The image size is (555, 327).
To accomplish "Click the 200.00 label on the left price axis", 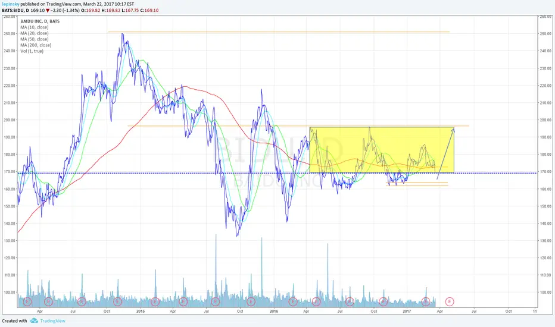I will point(10,120).
